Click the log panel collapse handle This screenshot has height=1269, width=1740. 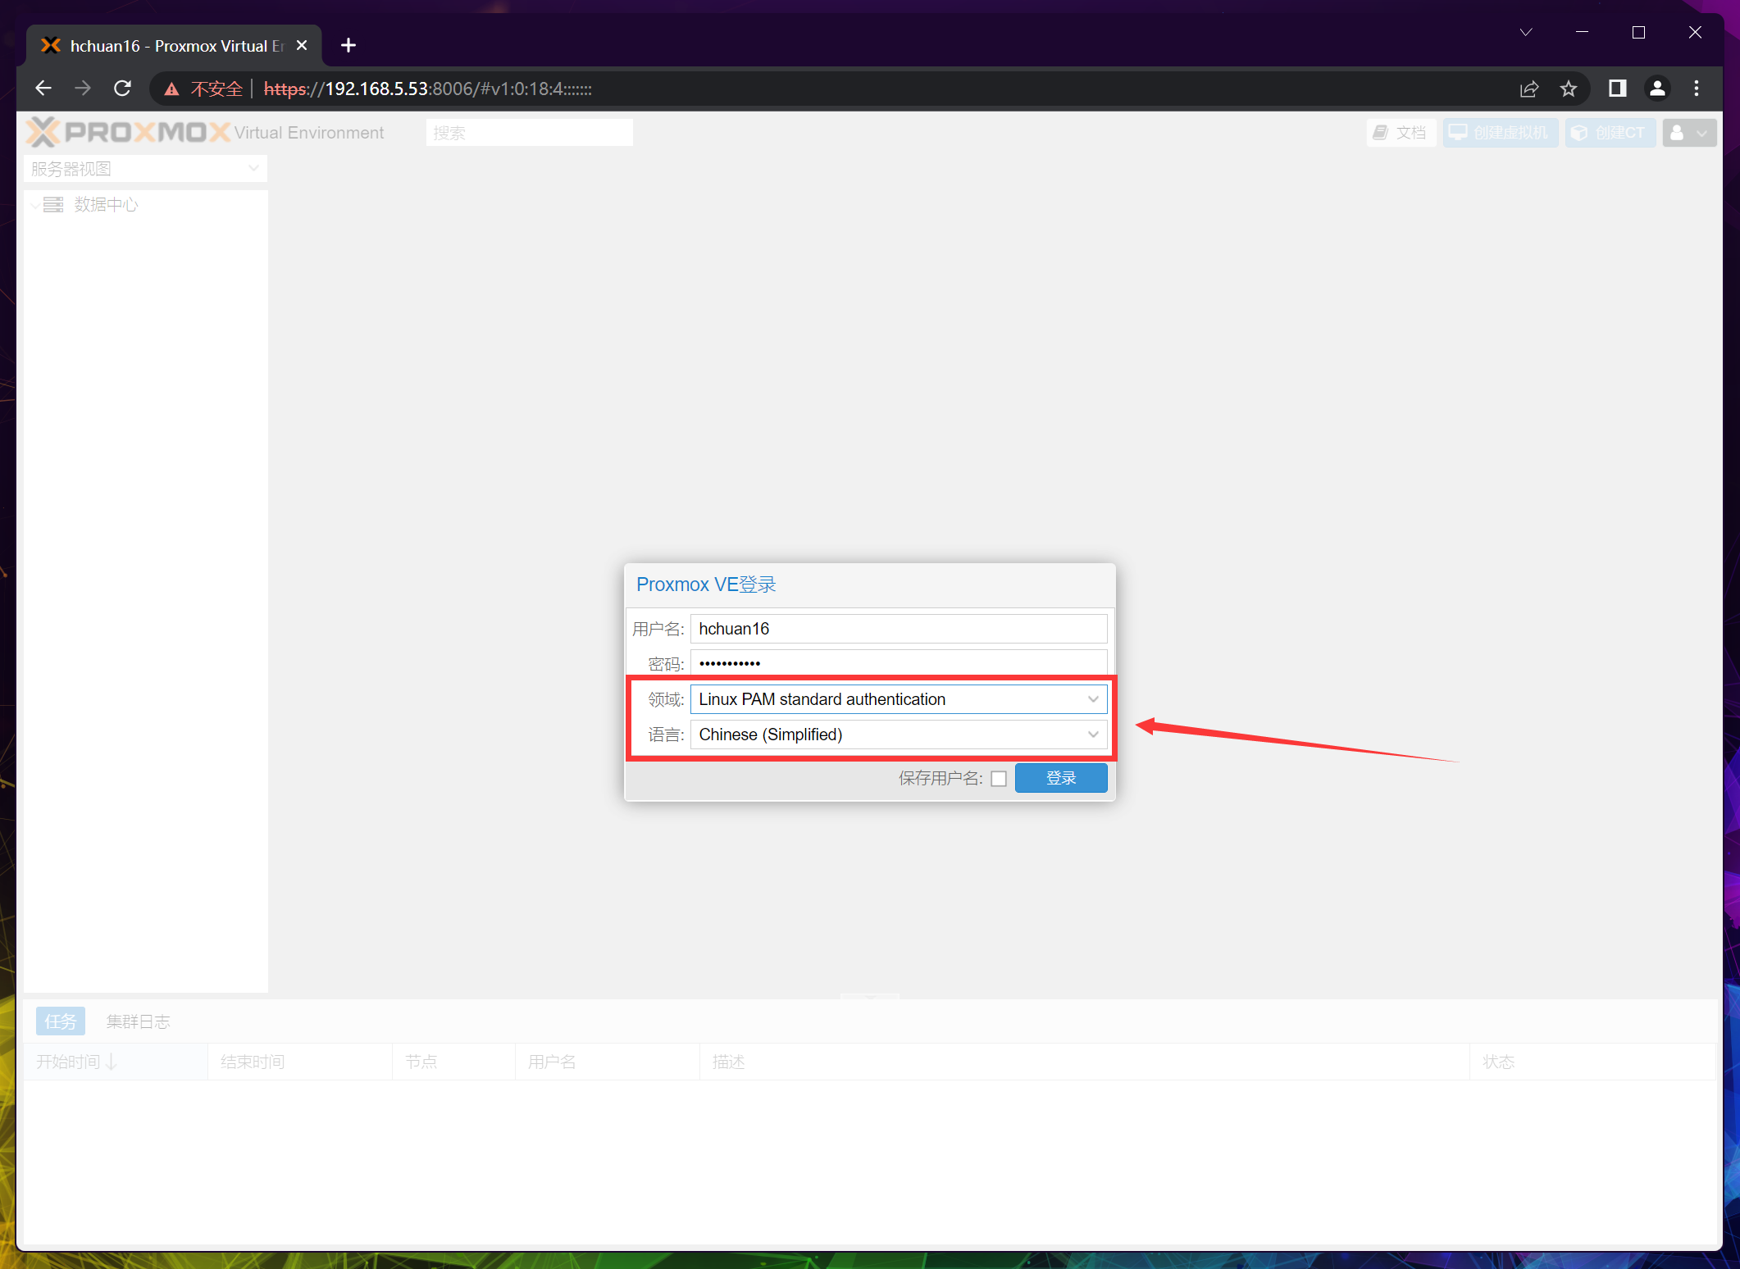(x=870, y=996)
